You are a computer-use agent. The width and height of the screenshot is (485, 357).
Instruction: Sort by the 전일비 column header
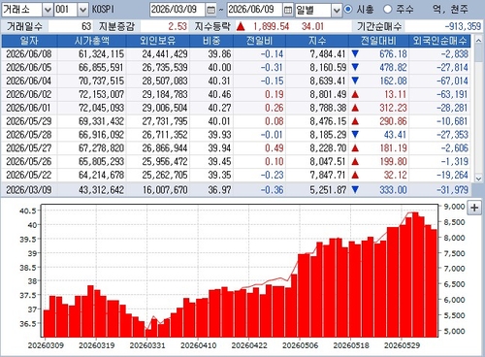(x=259, y=41)
